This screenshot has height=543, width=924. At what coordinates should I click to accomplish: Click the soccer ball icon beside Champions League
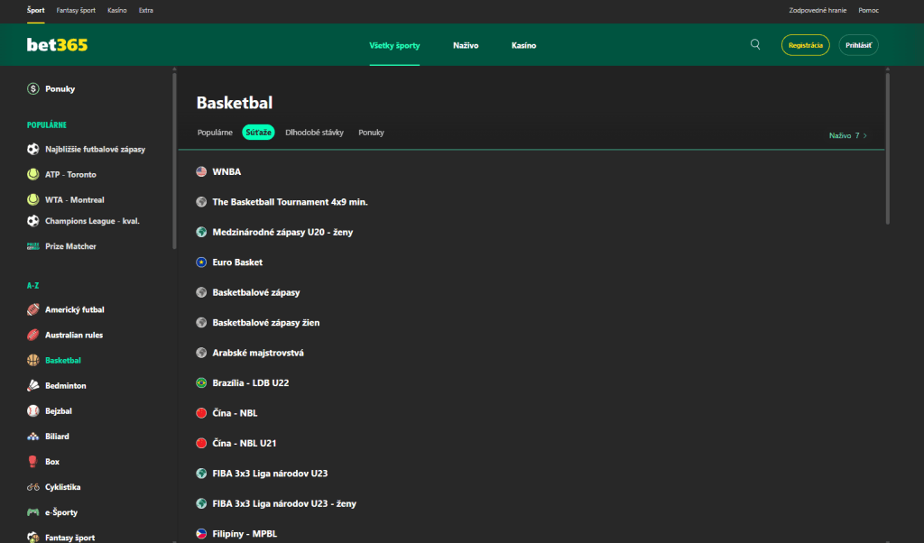[33, 221]
